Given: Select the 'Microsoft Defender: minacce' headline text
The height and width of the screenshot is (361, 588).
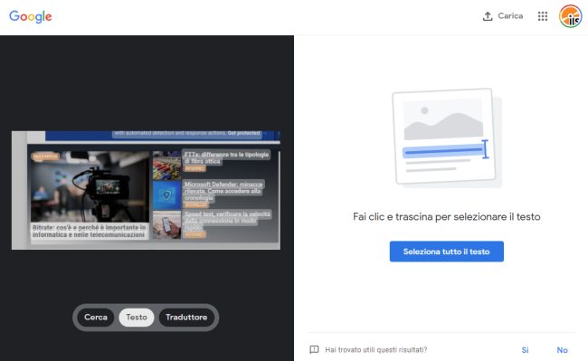Looking at the screenshot, I should (223, 184).
